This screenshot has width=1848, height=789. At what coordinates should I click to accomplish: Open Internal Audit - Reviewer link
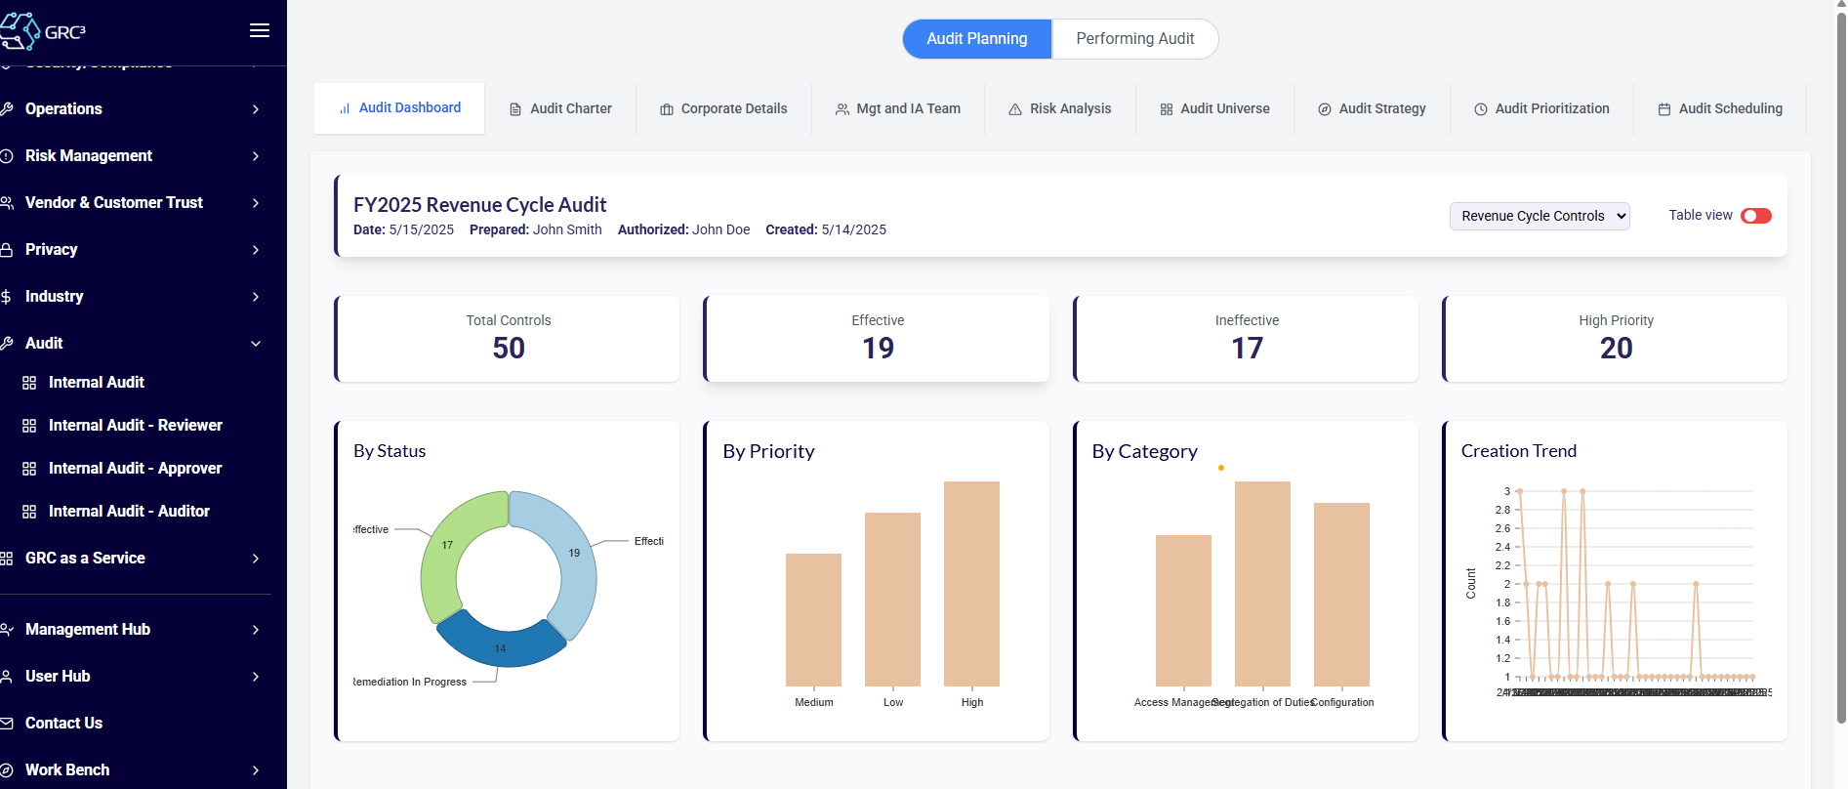point(135,426)
